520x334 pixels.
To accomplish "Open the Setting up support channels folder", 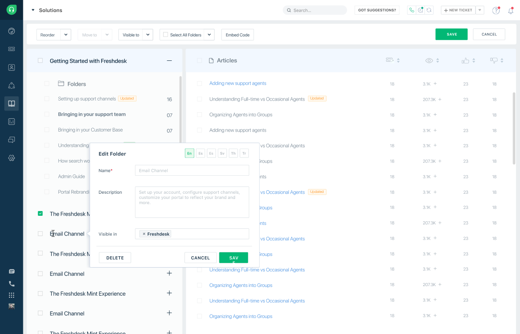I will coord(87,99).
